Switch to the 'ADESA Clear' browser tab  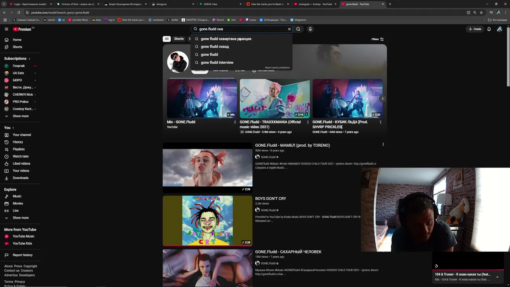[x=220, y=4]
